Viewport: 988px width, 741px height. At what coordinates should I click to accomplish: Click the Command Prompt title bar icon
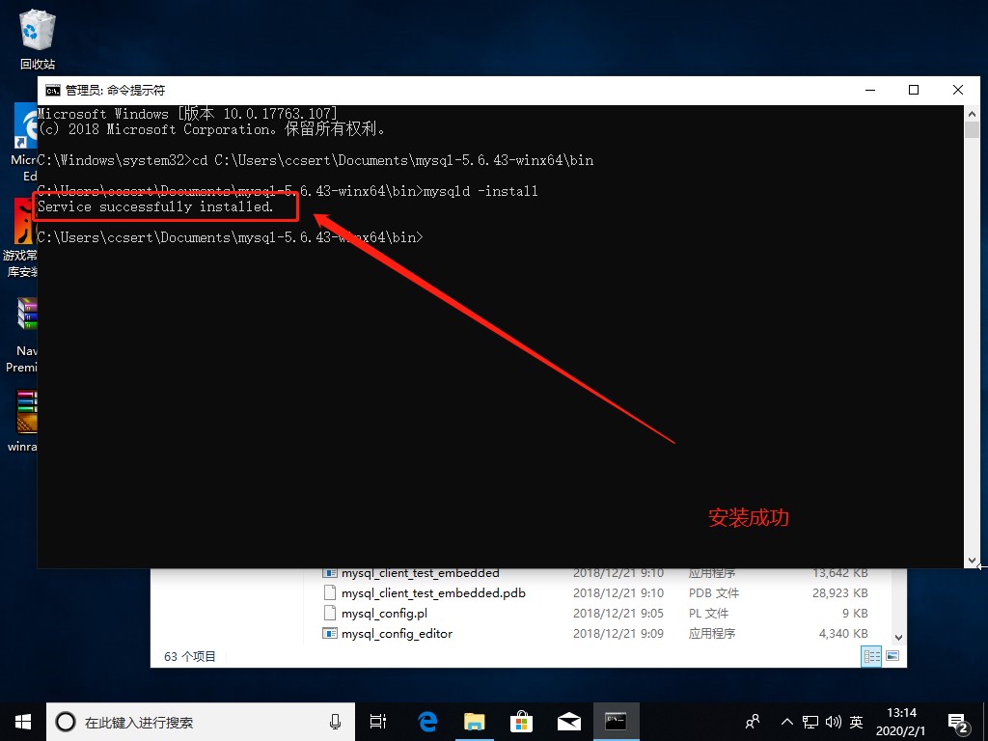pyautogui.click(x=53, y=90)
